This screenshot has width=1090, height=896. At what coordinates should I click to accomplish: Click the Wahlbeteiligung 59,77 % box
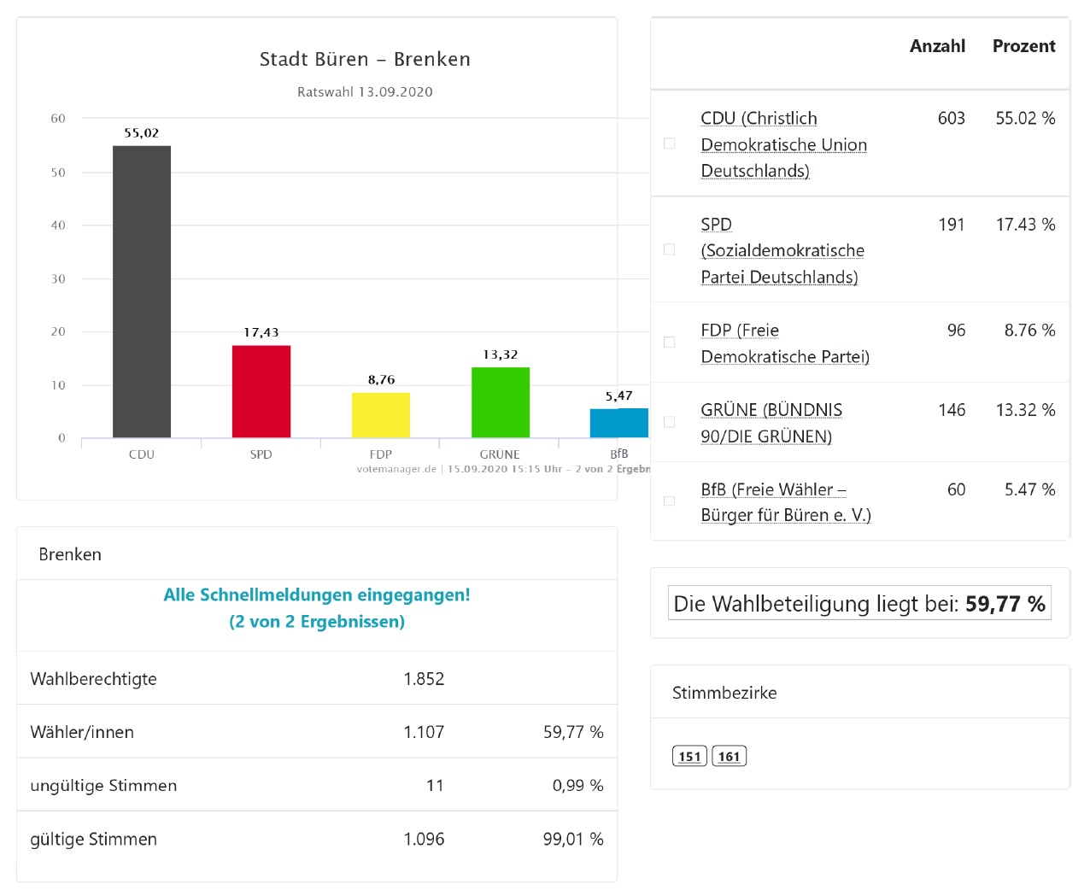(859, 603)
